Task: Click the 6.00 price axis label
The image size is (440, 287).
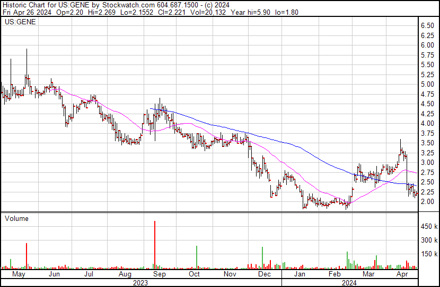Action: (x=427, y=45)
